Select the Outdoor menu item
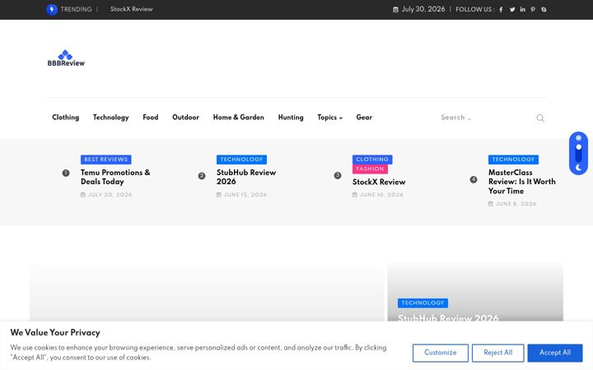Viewport: 593px width, 370px height. tap(185, 118)
